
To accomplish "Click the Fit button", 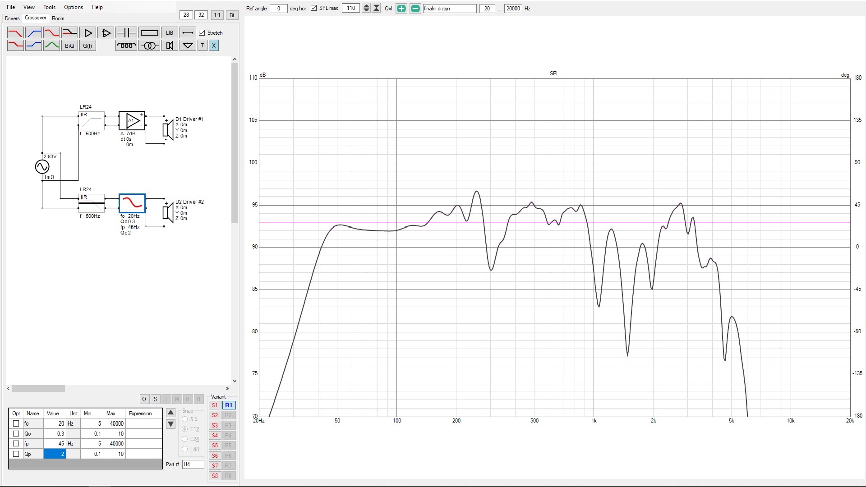I will coord(232,15).
